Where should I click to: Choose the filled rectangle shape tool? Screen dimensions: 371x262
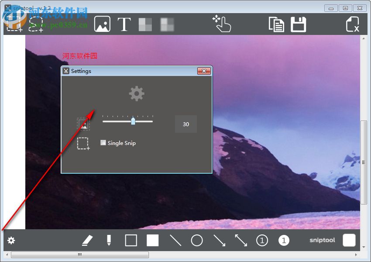tap(152, 240)
